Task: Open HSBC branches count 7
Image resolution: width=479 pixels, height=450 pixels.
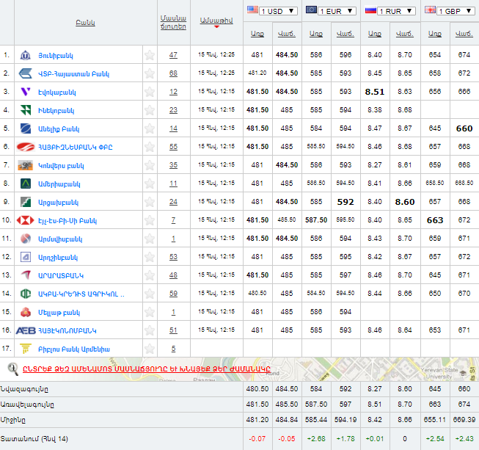Action: click(173, 220)
